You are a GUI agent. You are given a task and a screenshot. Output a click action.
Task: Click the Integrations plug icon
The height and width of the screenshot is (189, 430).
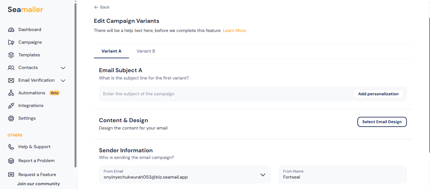point(11,106)
